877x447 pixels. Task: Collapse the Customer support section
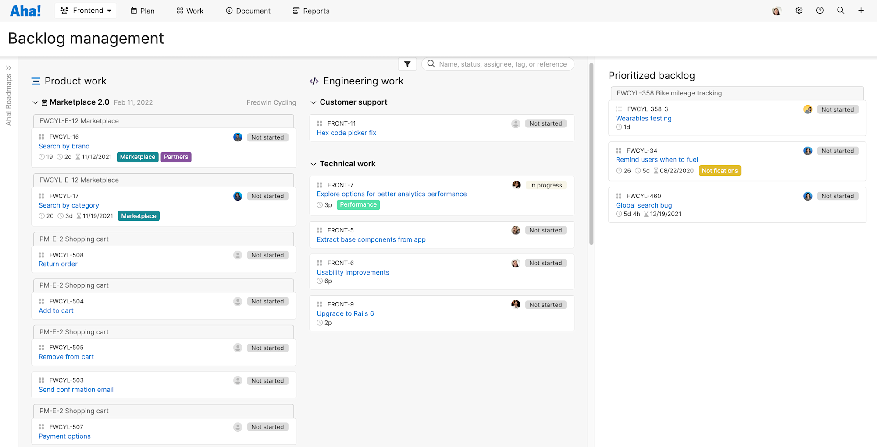point(313,102)
